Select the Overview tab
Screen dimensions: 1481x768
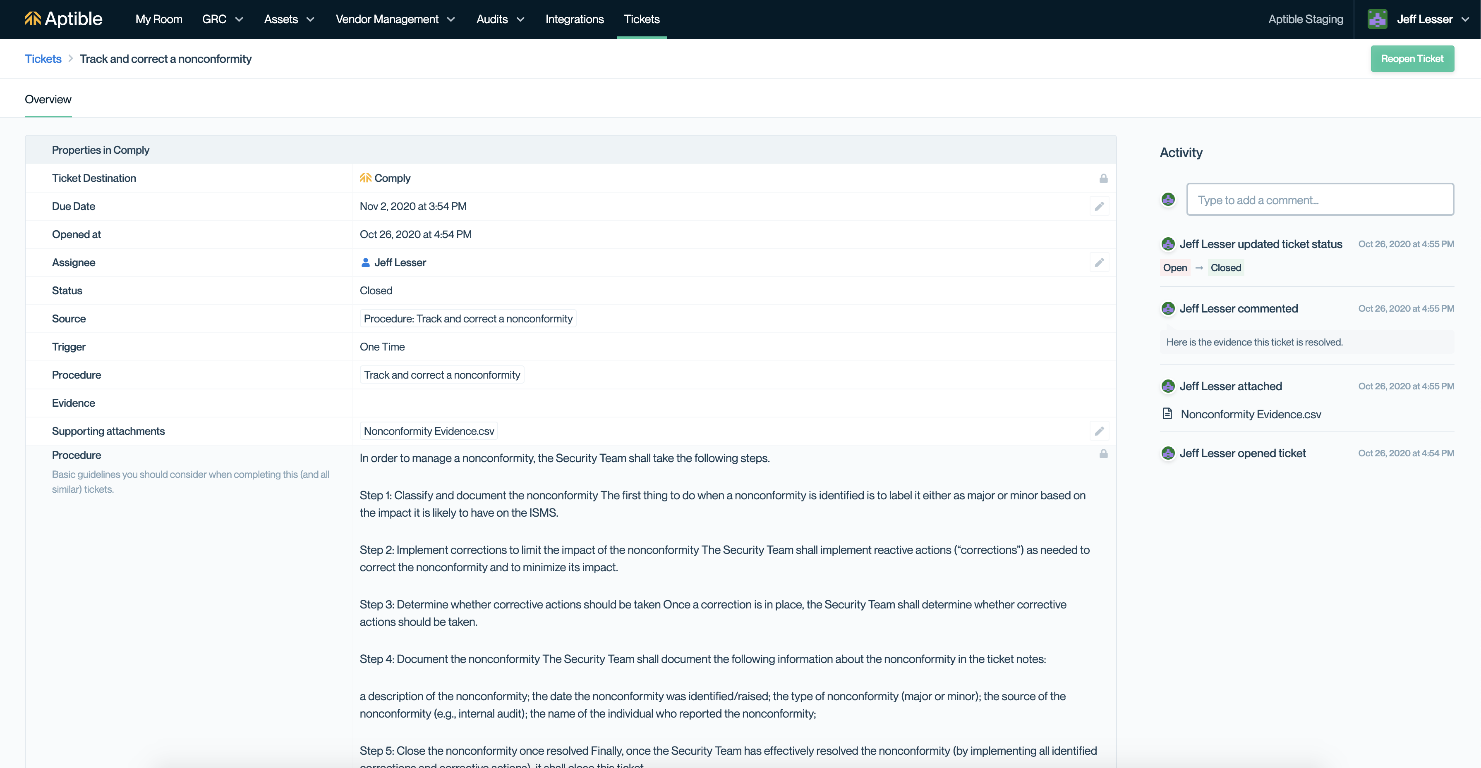[48, 99]
